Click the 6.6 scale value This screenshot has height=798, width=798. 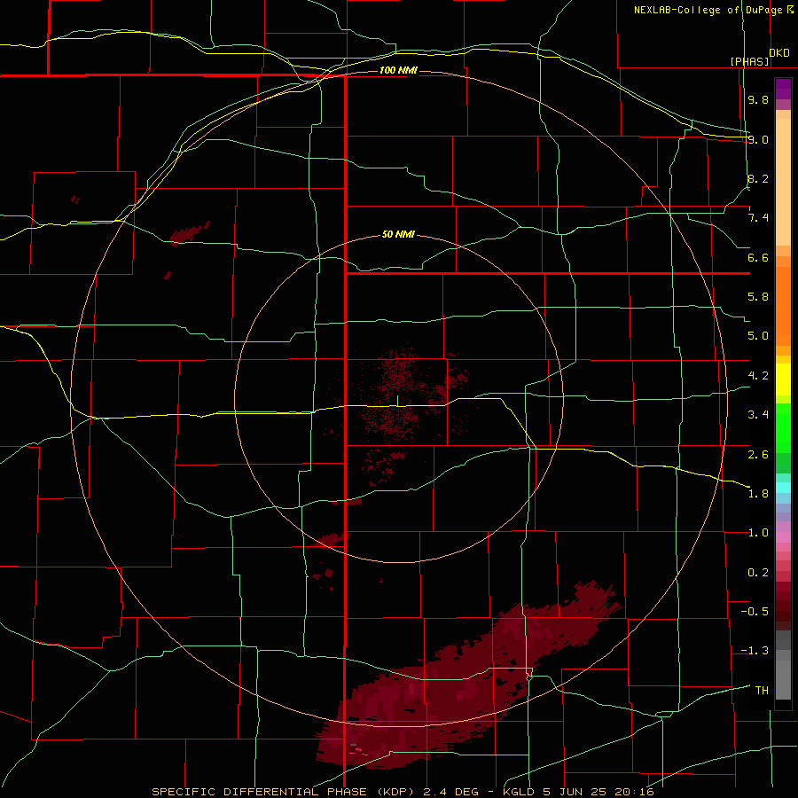tap(758, 257)
